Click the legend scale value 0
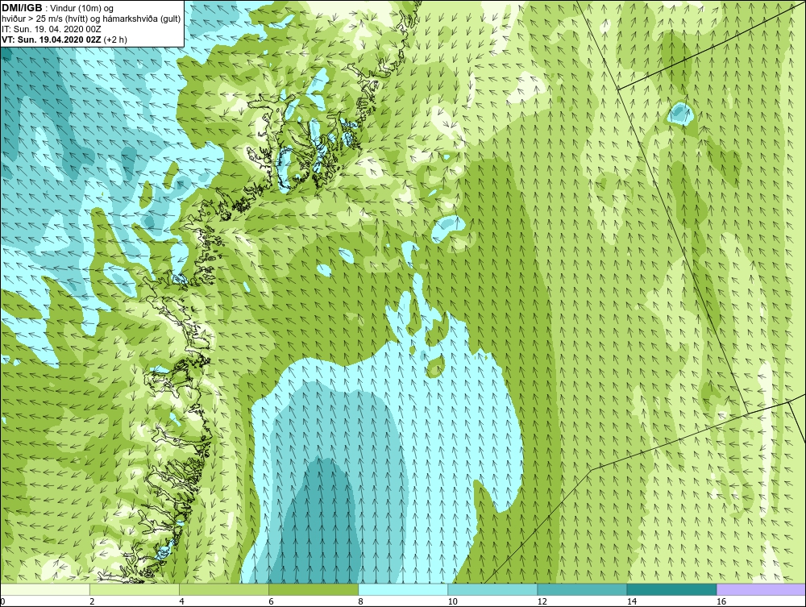 coord(2,601)
